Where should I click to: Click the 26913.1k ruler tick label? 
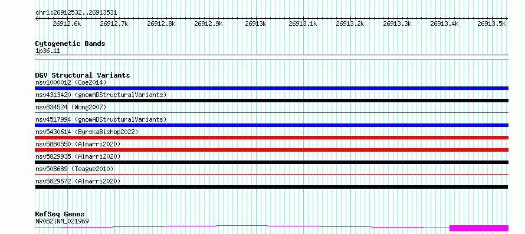[303, 24]
